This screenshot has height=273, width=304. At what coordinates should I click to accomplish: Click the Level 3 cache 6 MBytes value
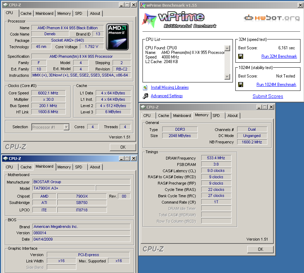pos(113,112)
